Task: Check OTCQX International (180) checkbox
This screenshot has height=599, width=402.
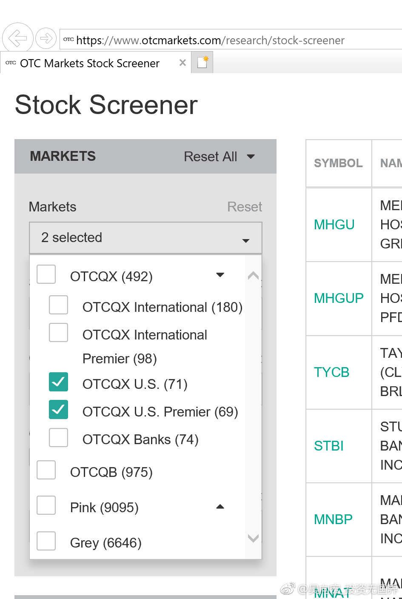Action: point(59,305)
